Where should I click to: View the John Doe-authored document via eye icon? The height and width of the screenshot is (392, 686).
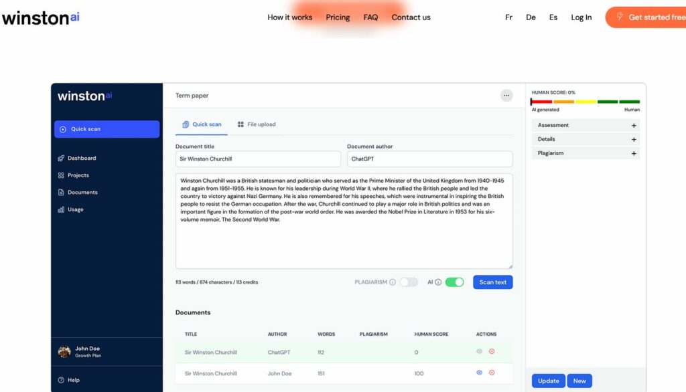[x=479, y=373]
